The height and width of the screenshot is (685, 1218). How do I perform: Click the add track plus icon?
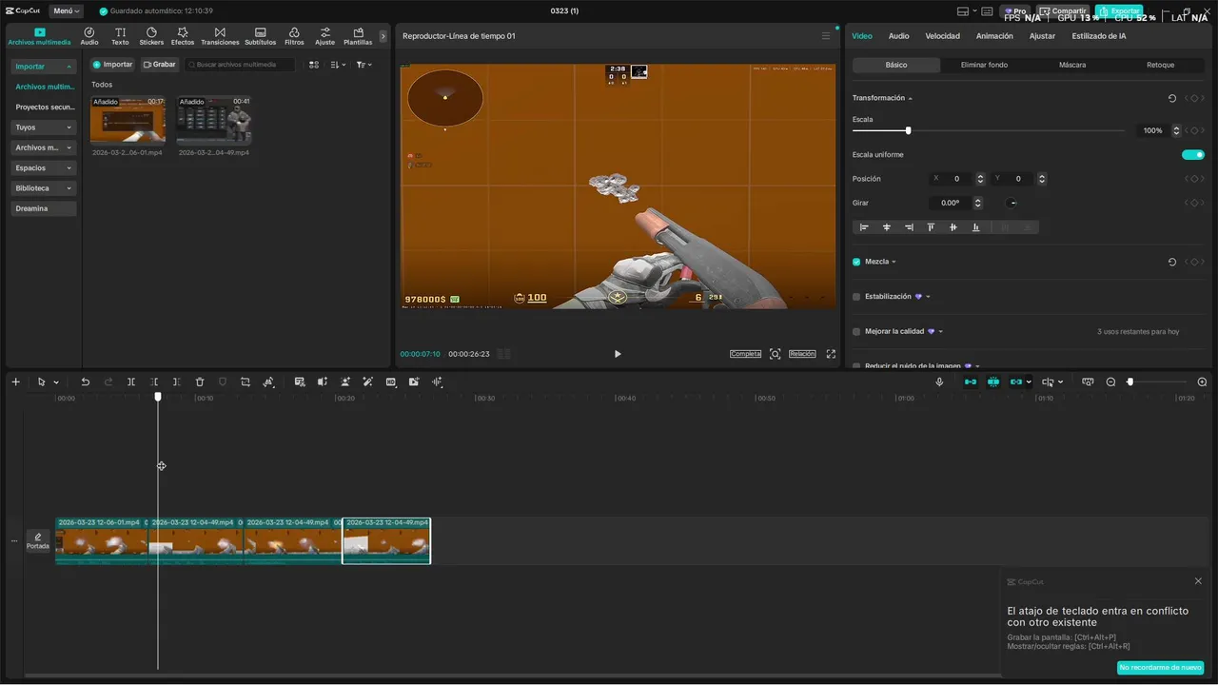tap(15, 382)
